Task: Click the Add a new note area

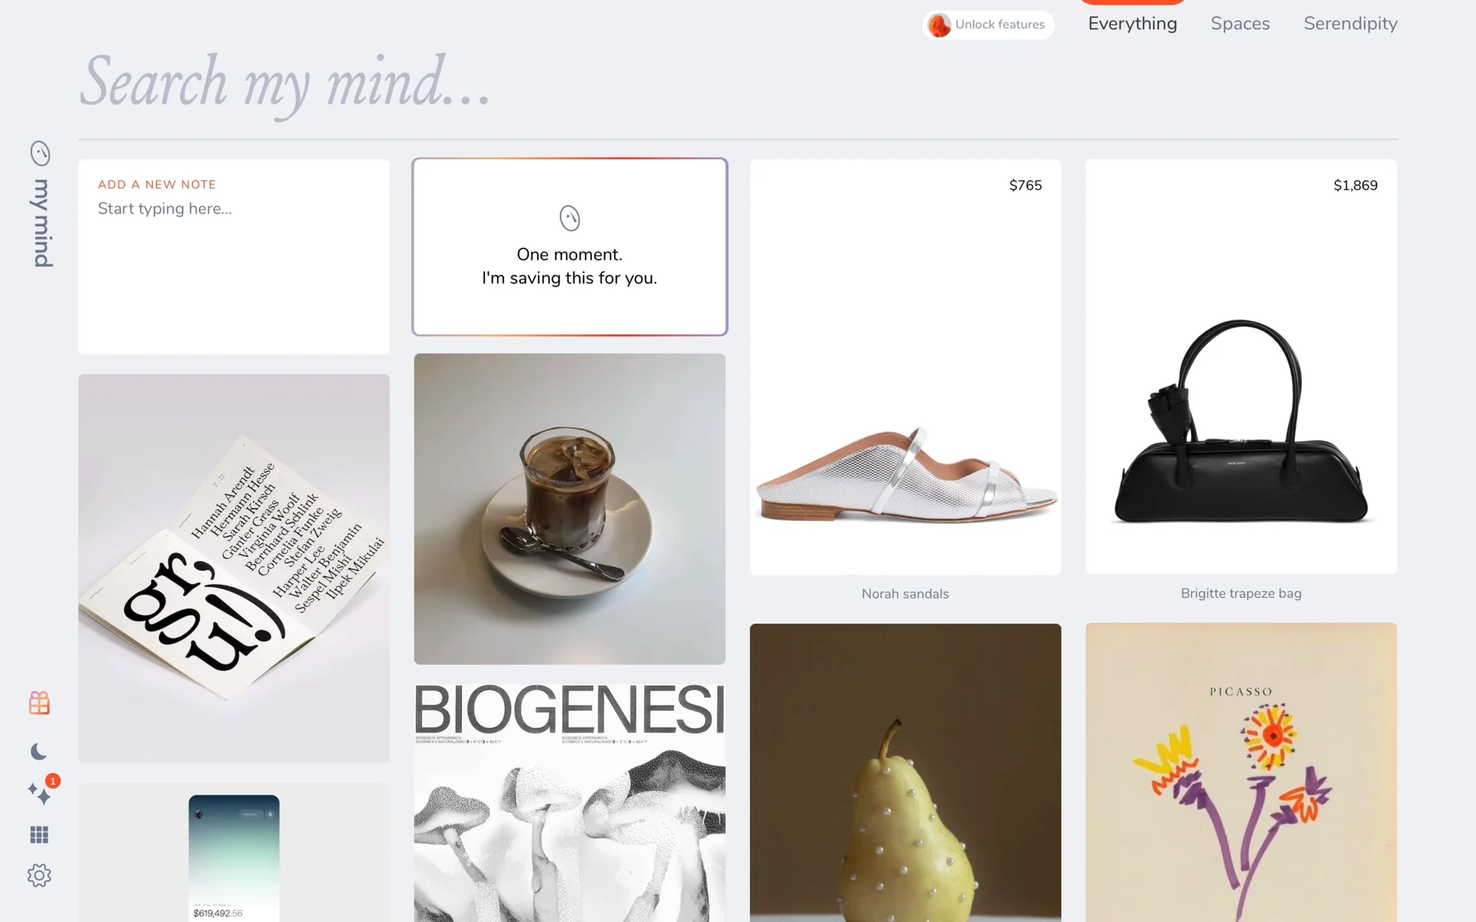Action: (234, 257)
